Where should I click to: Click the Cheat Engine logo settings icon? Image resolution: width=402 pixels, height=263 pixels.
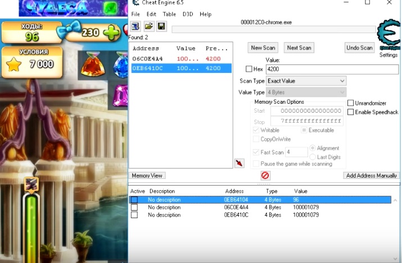[388, 35]
